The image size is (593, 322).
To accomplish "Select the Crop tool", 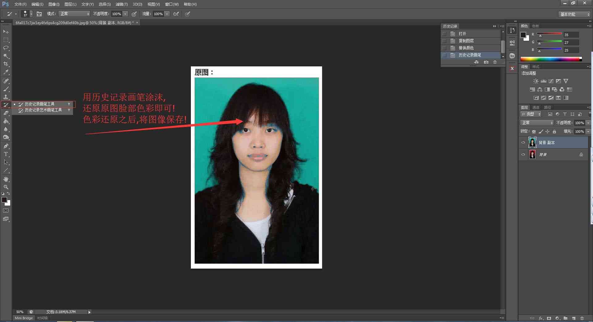I will 6,64.
